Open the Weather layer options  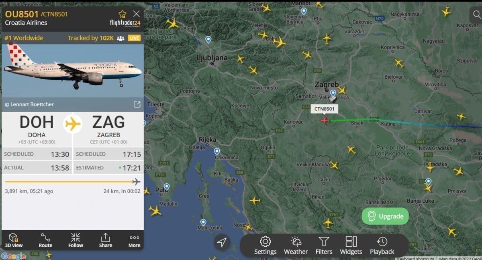tap(296, 246)
